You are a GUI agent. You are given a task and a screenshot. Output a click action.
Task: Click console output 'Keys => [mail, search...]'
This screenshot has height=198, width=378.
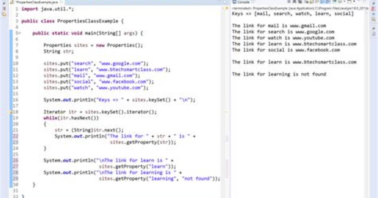coord(293,14)
